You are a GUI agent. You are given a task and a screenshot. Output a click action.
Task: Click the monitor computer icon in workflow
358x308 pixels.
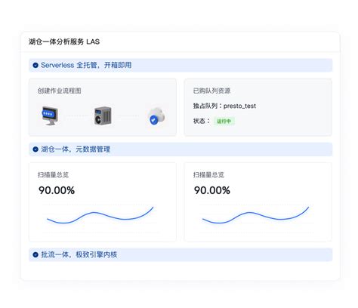pyautogui.click(x=50, y=115)
